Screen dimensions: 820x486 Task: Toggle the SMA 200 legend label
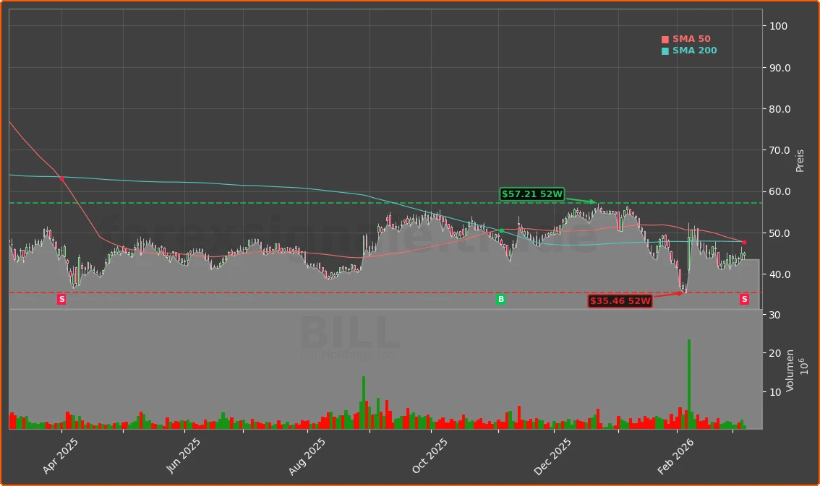click(x=694, y=51)
